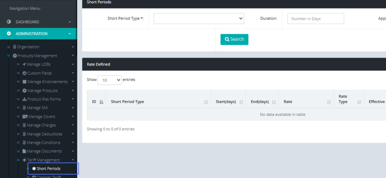Click the Manage Endorsements archive icon
Viewport: 386px width, 178px height.
(x=24, y=82)
